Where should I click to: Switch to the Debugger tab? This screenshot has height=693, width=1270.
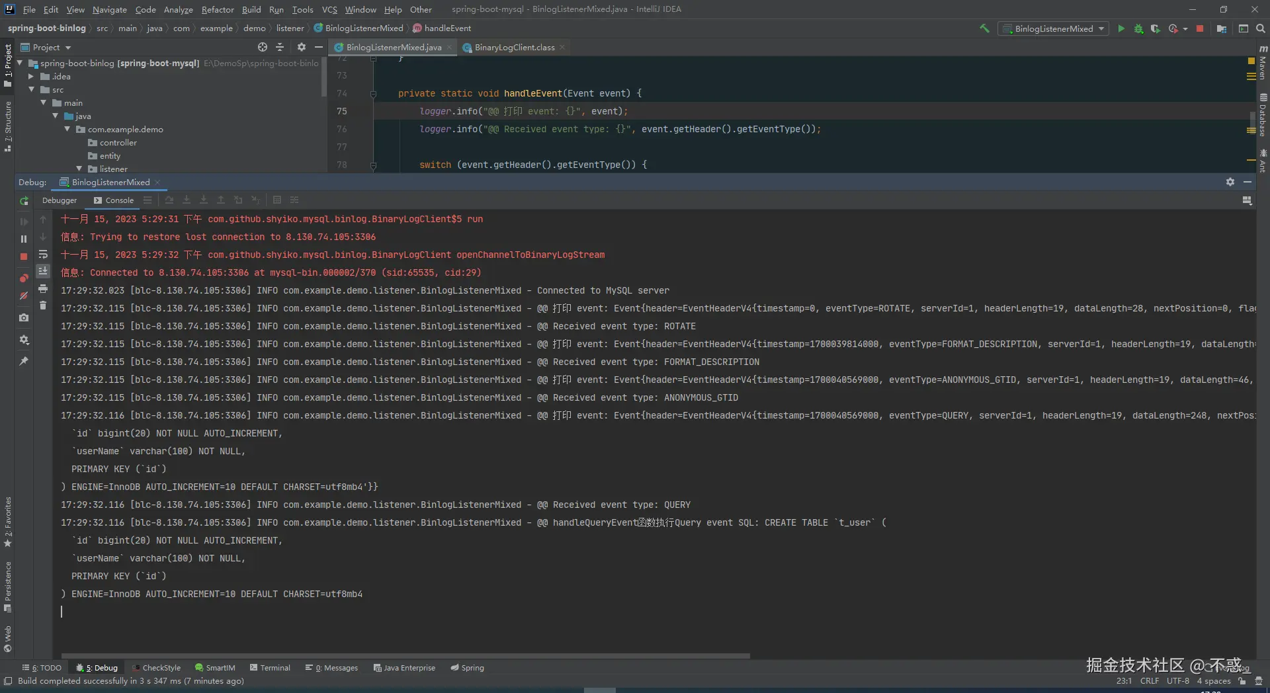pyautogui.click(x=60, y=200)
